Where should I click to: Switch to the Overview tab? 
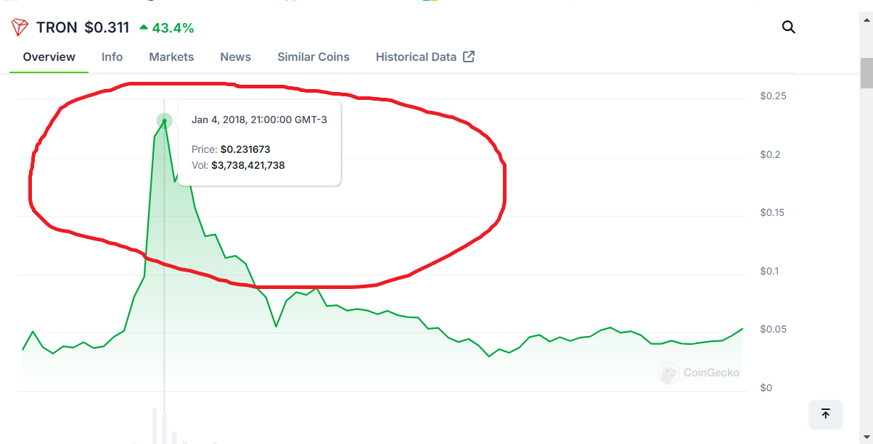49,56
